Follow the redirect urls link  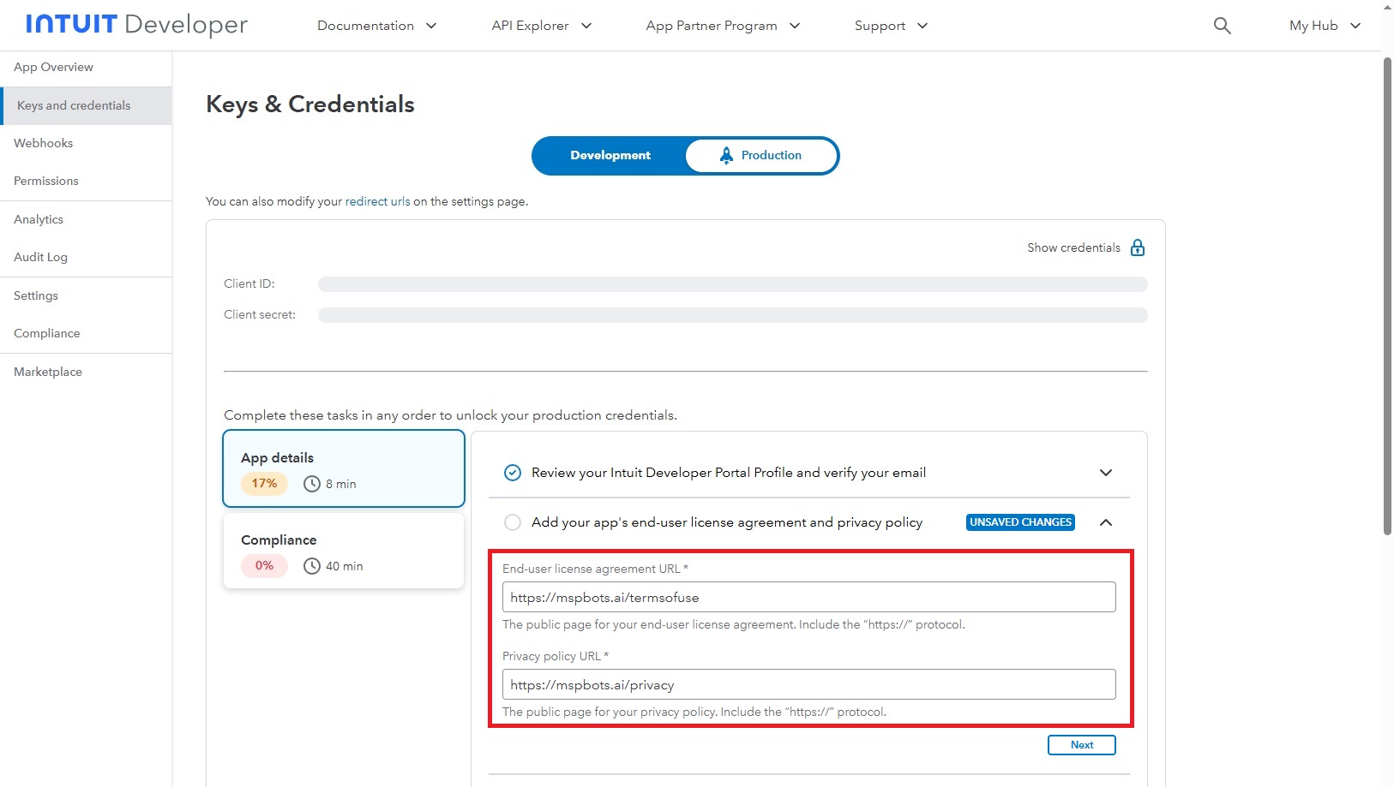(x=377, y=201)
